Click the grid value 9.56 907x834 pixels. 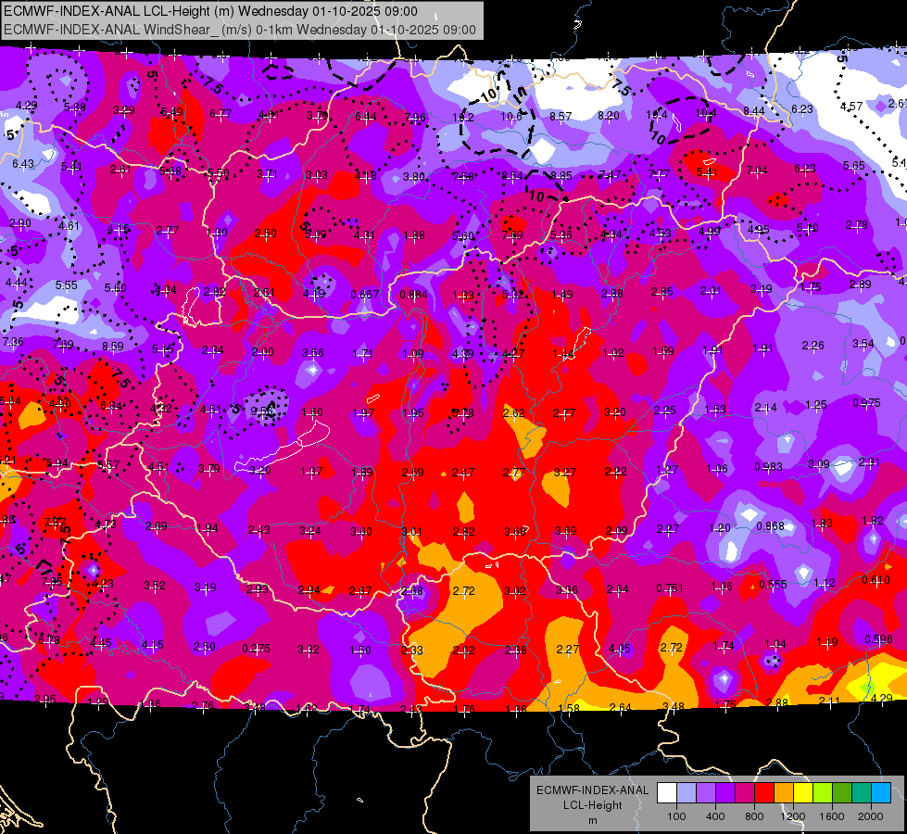(262, 411)
